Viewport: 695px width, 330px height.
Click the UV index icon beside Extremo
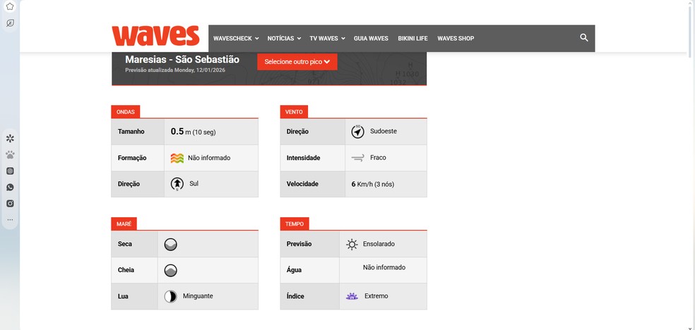tap(352, 296)
